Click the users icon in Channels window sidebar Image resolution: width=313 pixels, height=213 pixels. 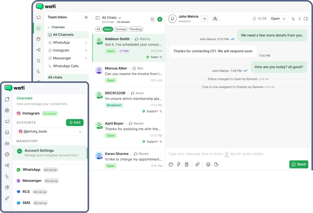tap(7, 144)
